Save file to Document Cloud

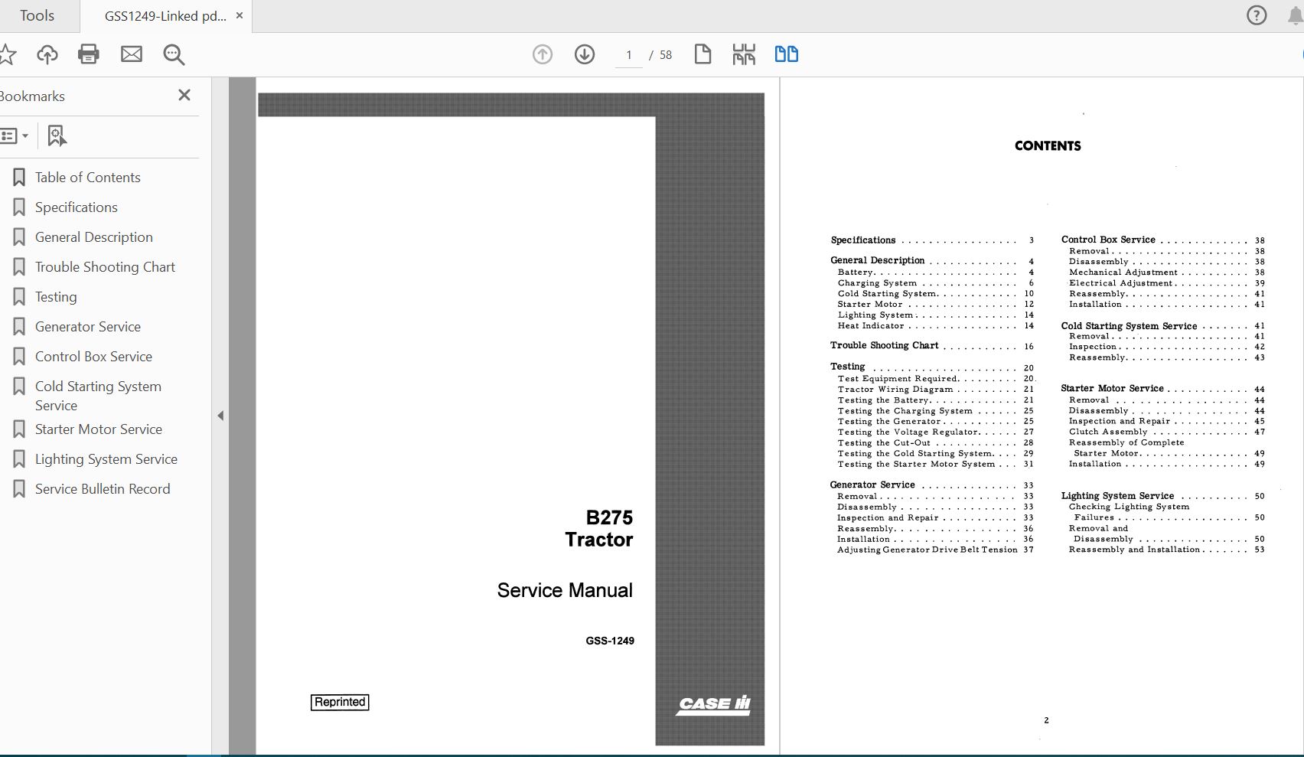tap(47, 54)
